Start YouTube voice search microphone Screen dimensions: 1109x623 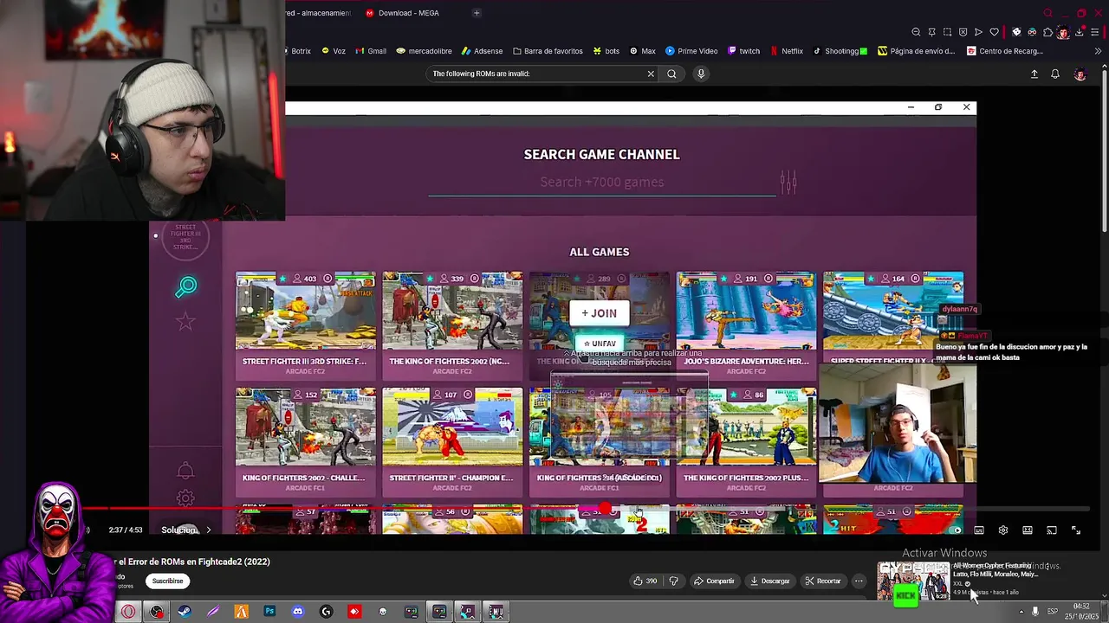(701, 74)
